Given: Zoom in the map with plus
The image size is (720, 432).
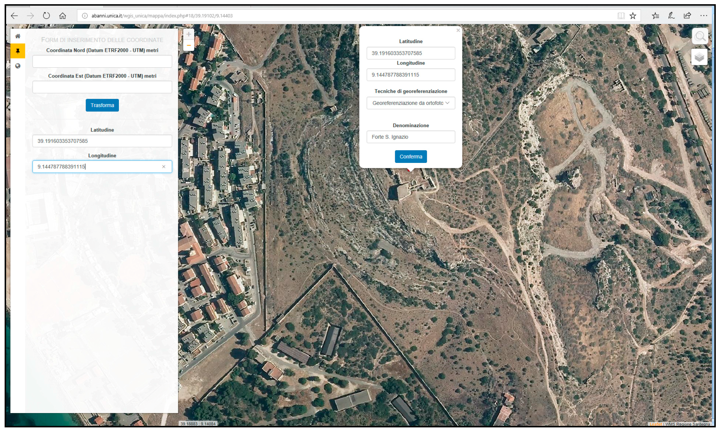Looking at the screenshot, I should pos(189,34).
